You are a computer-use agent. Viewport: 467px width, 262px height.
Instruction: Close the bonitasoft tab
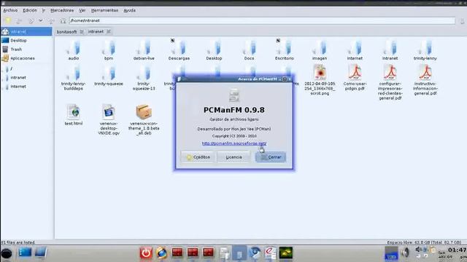[x=81, y=31]
